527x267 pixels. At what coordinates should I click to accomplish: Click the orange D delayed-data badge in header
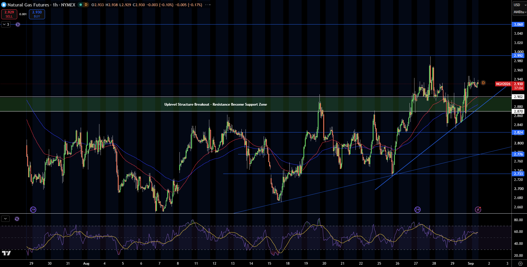coord(86,5)
